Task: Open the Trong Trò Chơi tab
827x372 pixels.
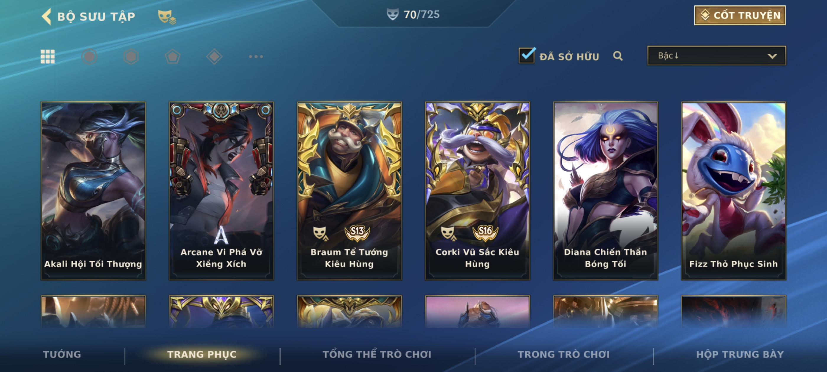Action: (x=564, y=354)
